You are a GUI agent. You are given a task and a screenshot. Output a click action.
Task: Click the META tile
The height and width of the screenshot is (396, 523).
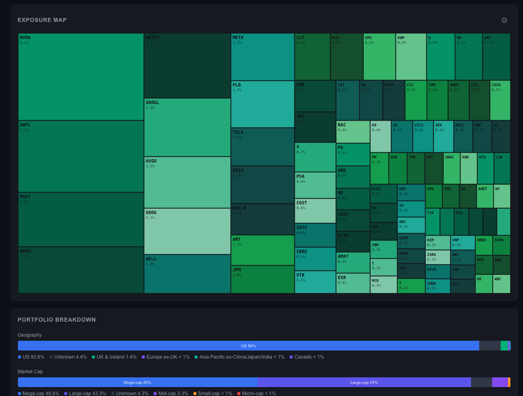click(263, 57)
